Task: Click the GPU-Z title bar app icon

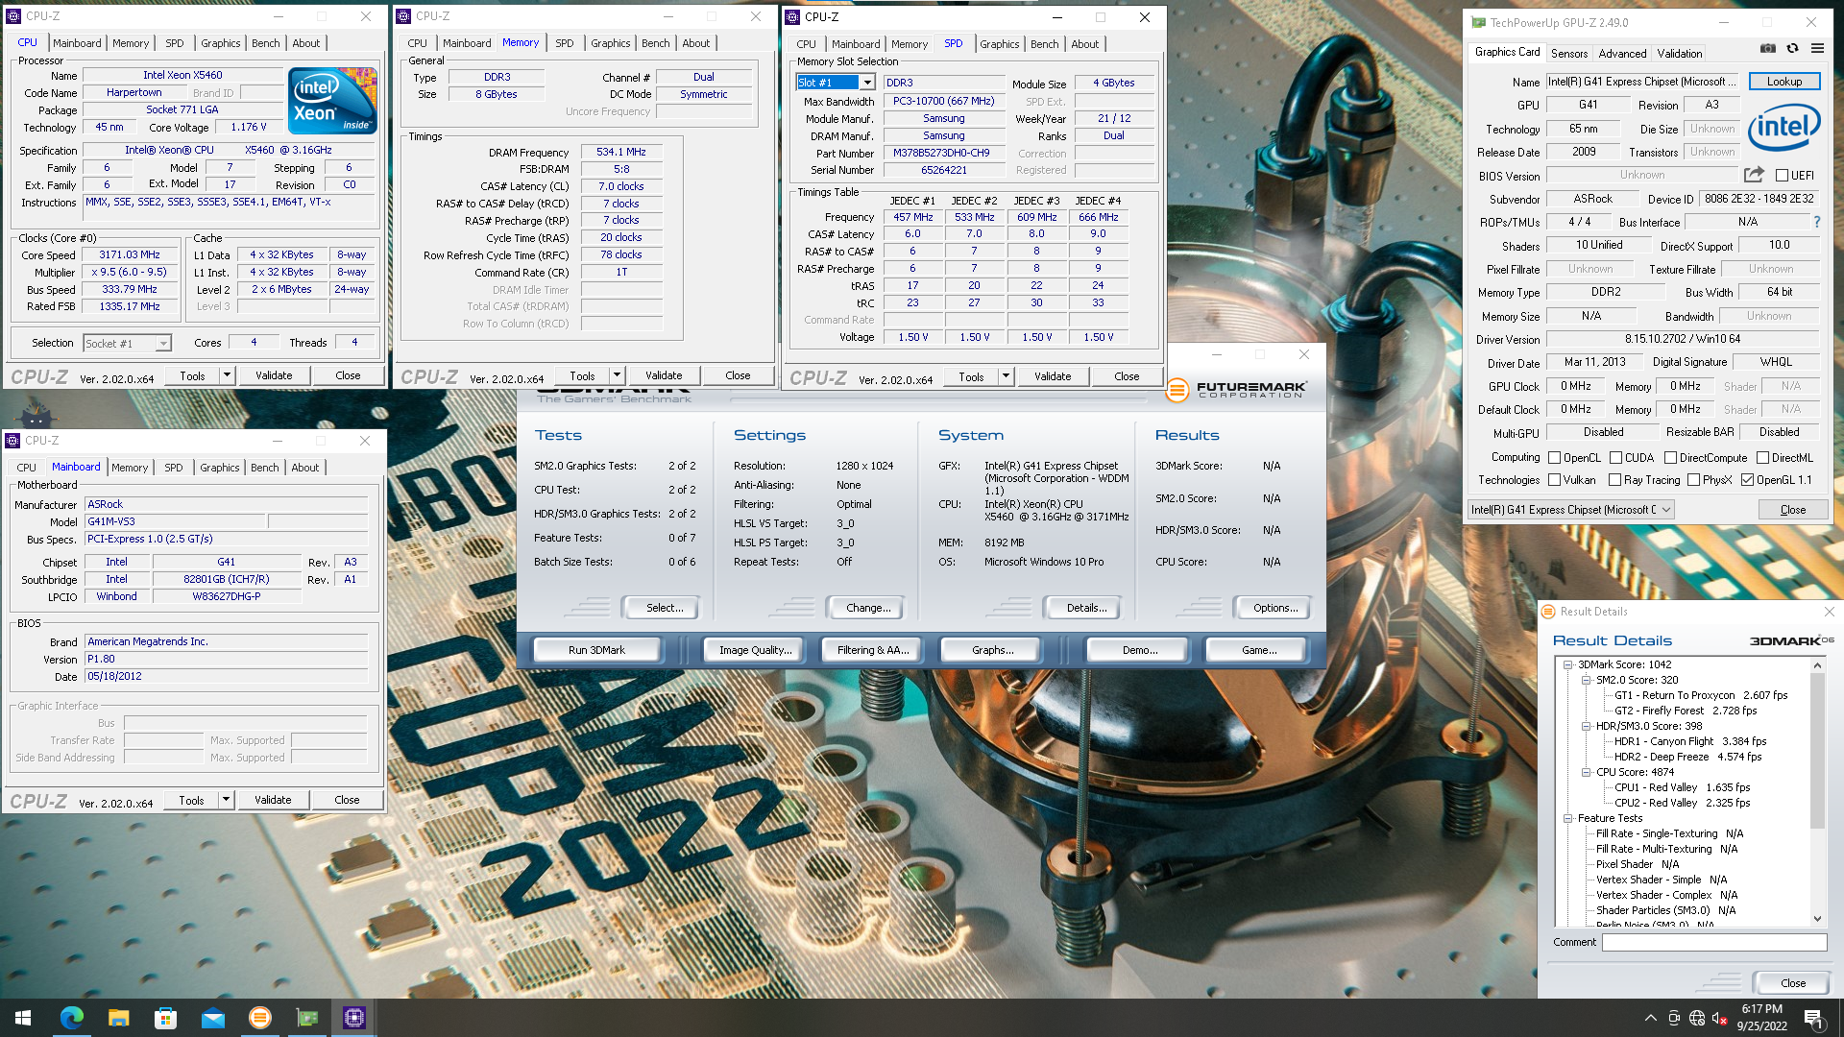Action: point(1478,22)
